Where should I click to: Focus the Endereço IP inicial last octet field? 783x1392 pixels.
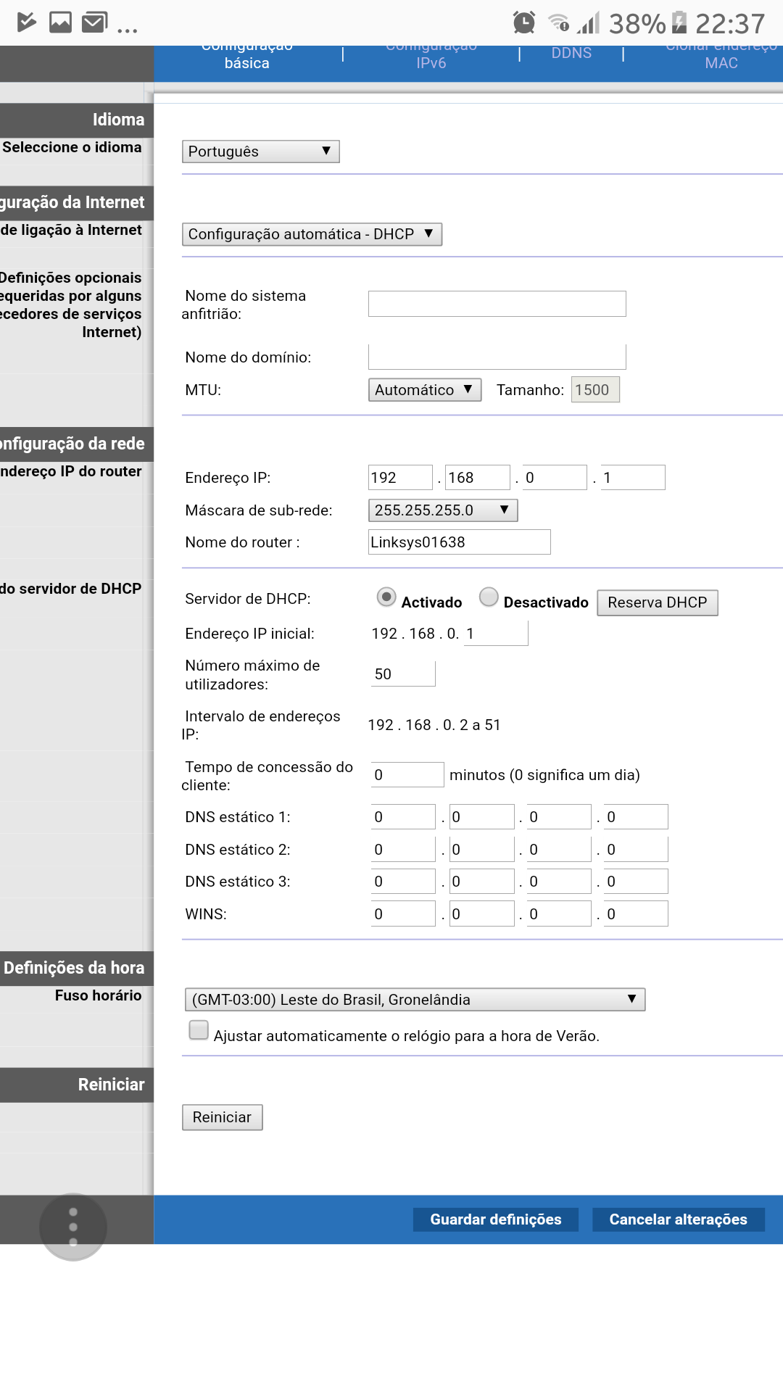[x=496, y=634]
